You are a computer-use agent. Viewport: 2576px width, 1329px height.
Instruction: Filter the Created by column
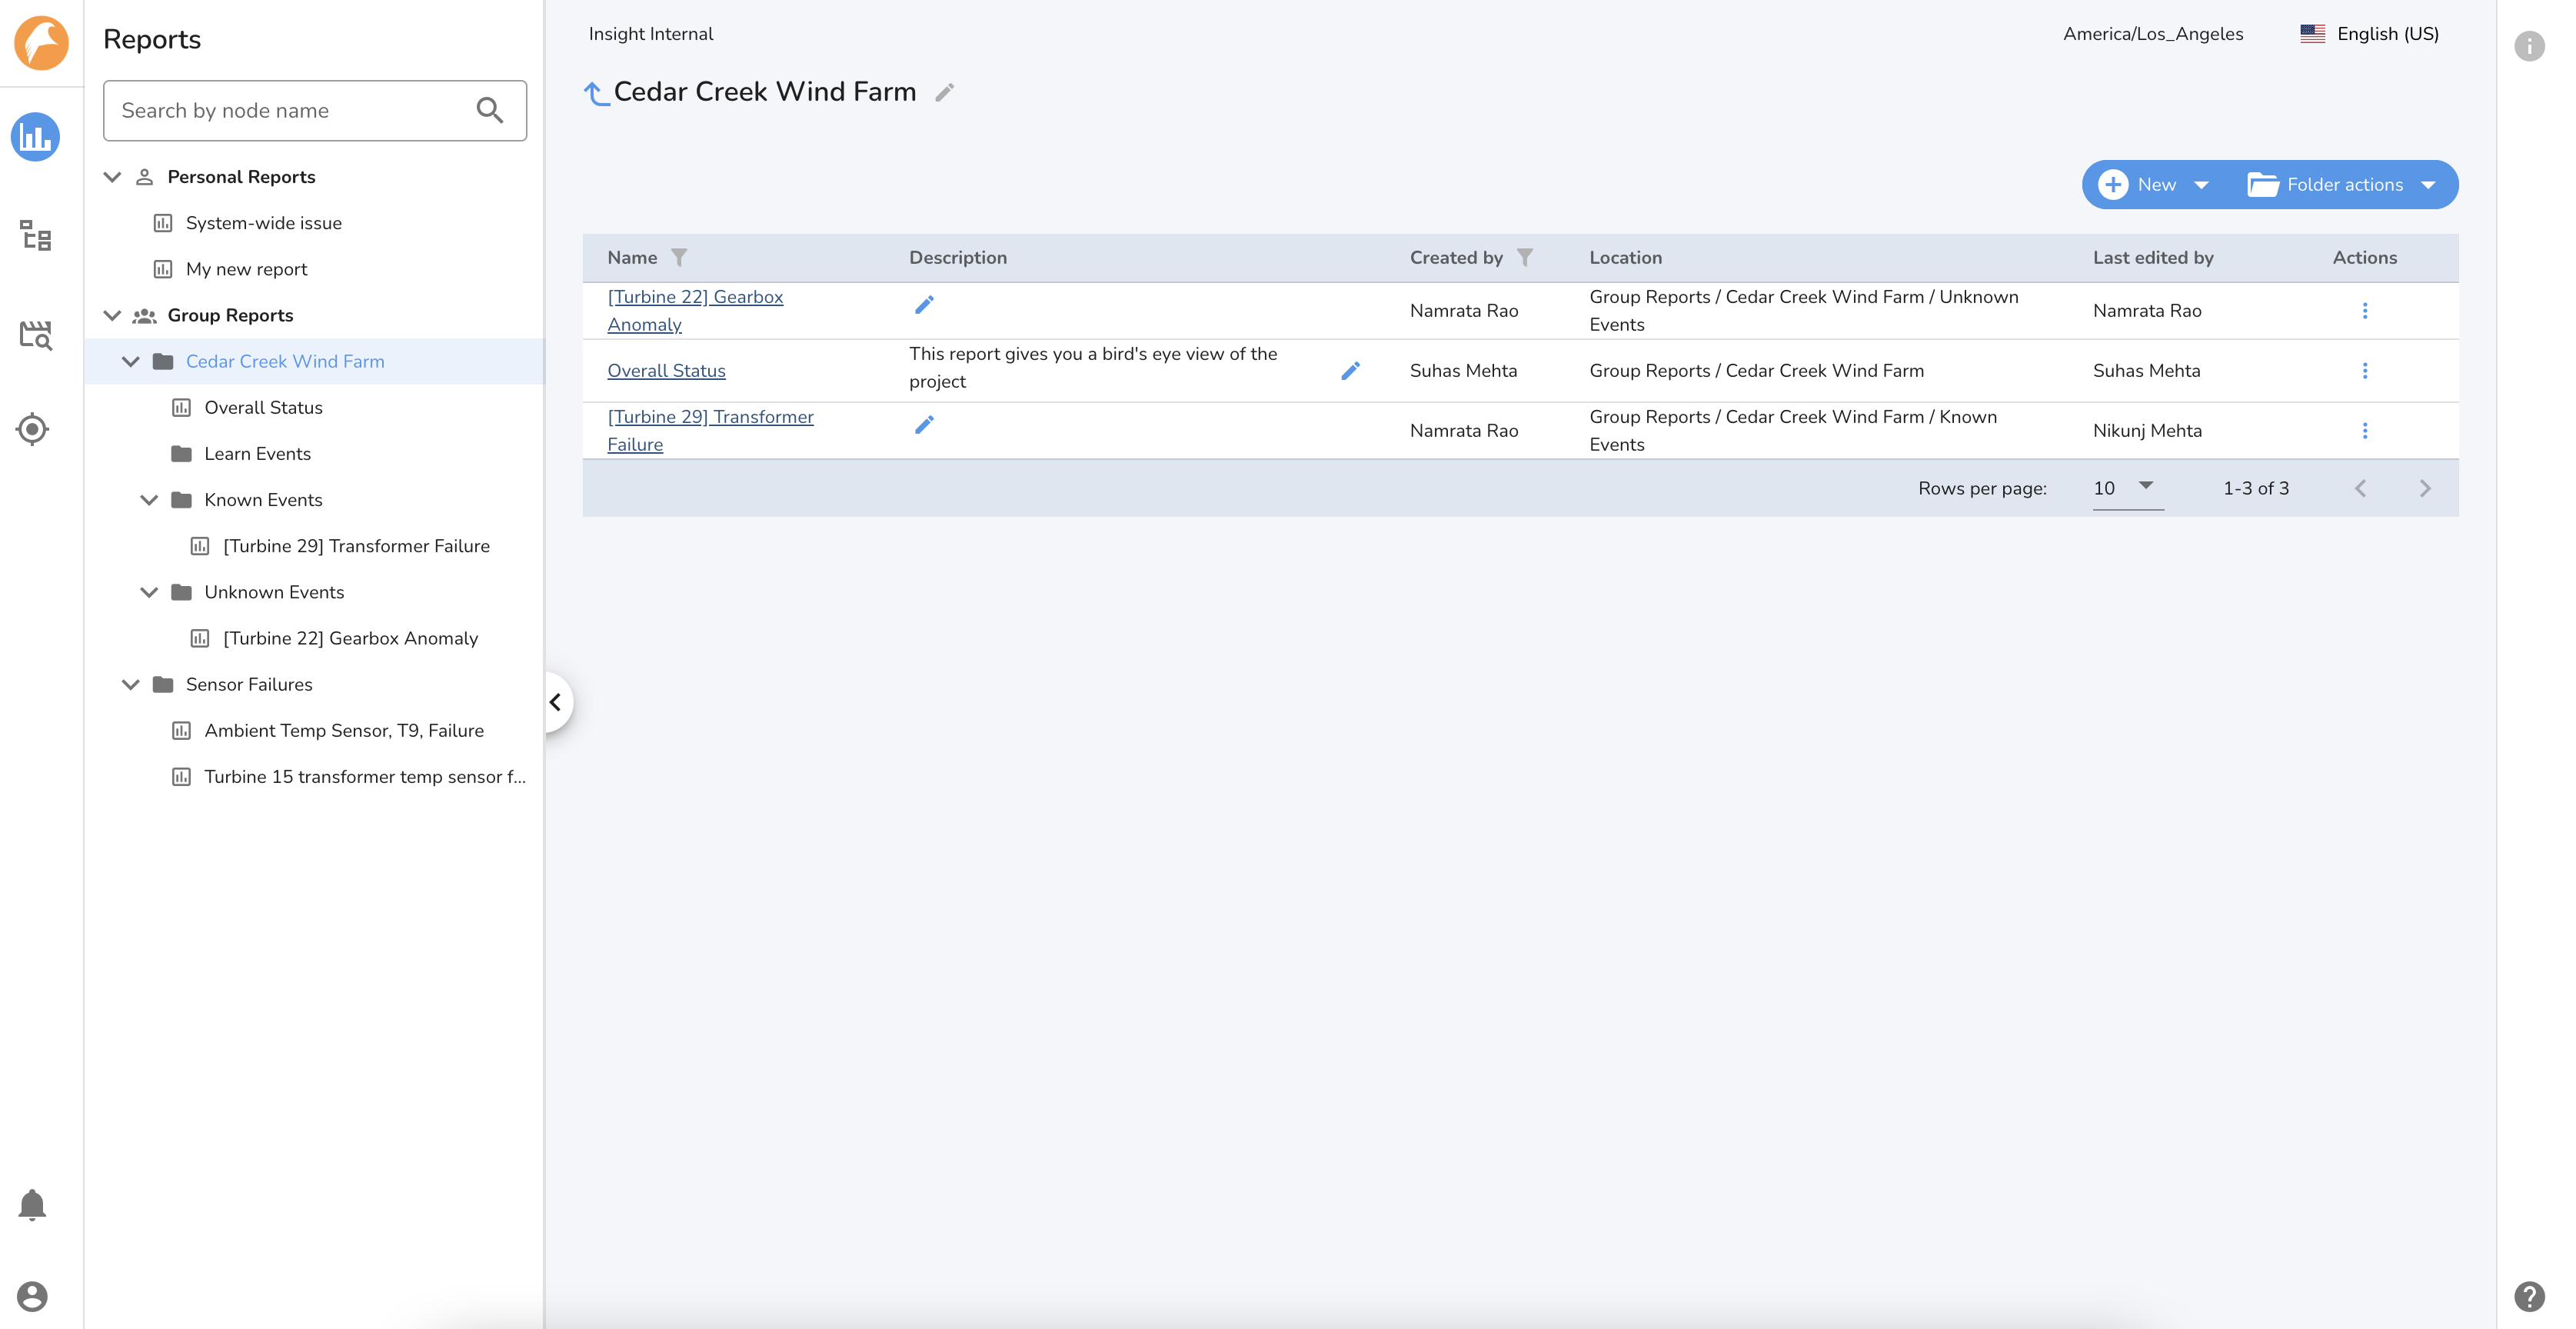pyautogui.click(x=1524, y=257)
